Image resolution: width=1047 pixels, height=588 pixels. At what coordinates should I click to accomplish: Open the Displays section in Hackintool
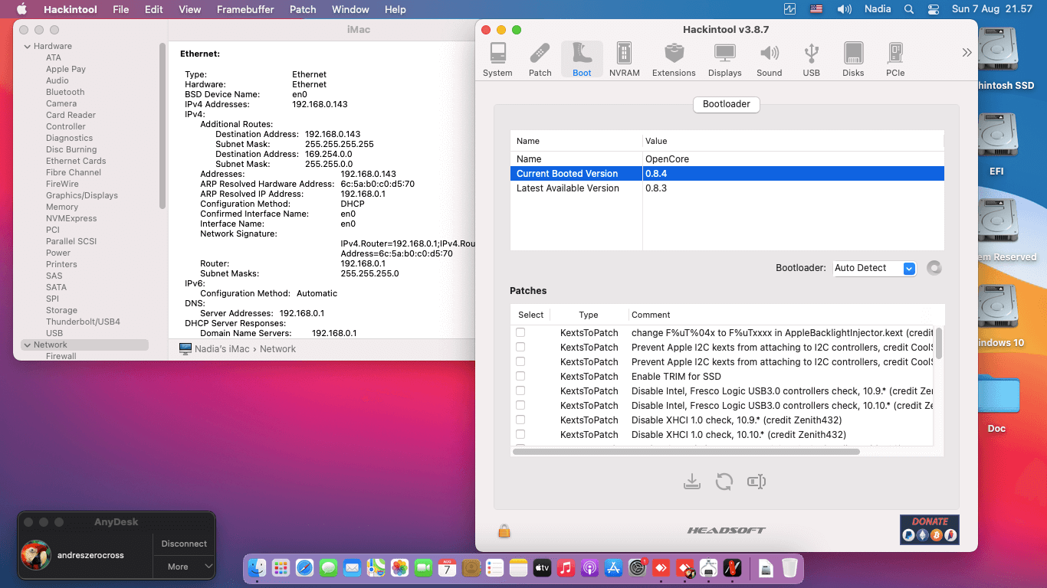(x=724, y=57)
